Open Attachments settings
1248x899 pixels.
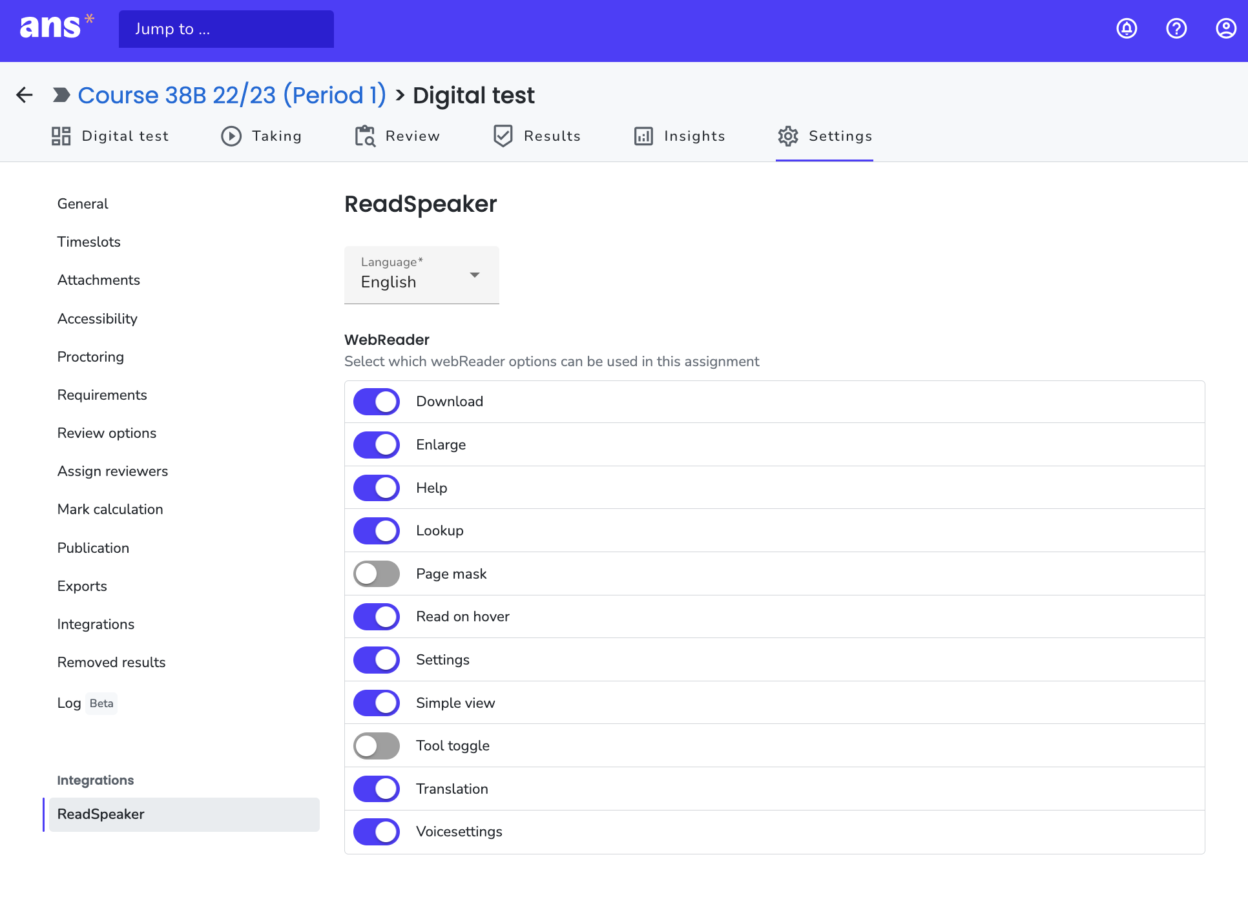coord(99,280)
